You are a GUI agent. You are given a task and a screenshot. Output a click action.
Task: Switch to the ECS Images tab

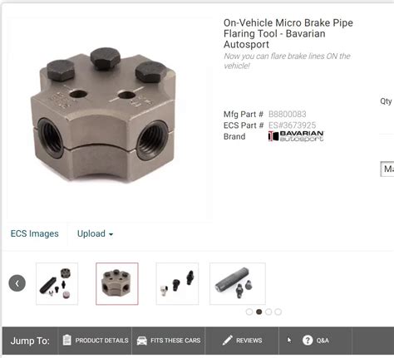35,233
